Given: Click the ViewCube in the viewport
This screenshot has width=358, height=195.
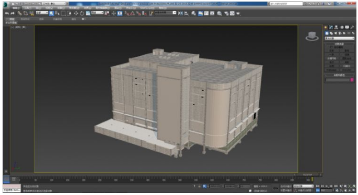Looking at the screenshot, I should pyautogui.click(x=312, y=36).
